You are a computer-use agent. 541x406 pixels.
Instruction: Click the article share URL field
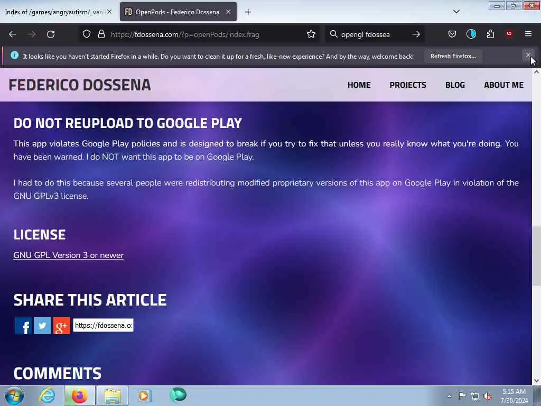[103, 325]
